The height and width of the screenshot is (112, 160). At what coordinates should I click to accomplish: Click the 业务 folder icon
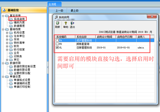click(11, 53)
